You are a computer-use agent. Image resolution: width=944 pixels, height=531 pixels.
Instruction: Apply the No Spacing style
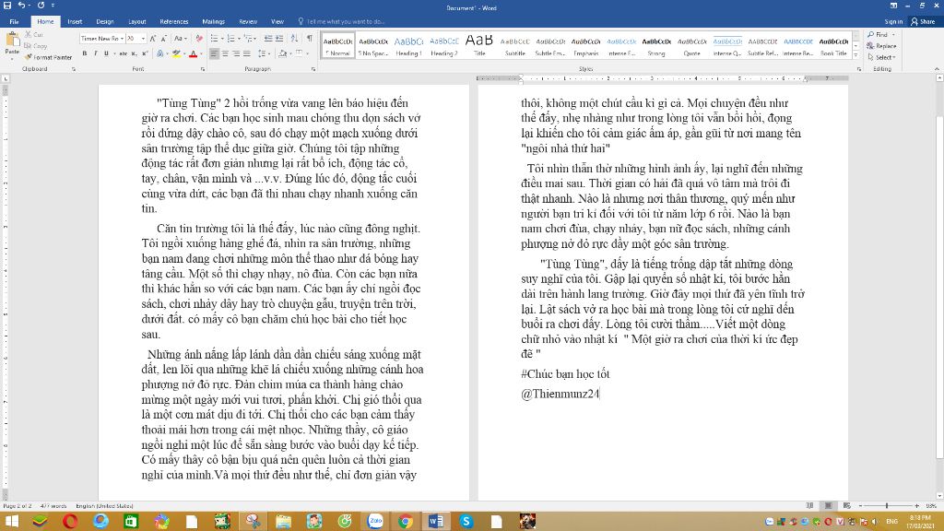click(373, 46)
